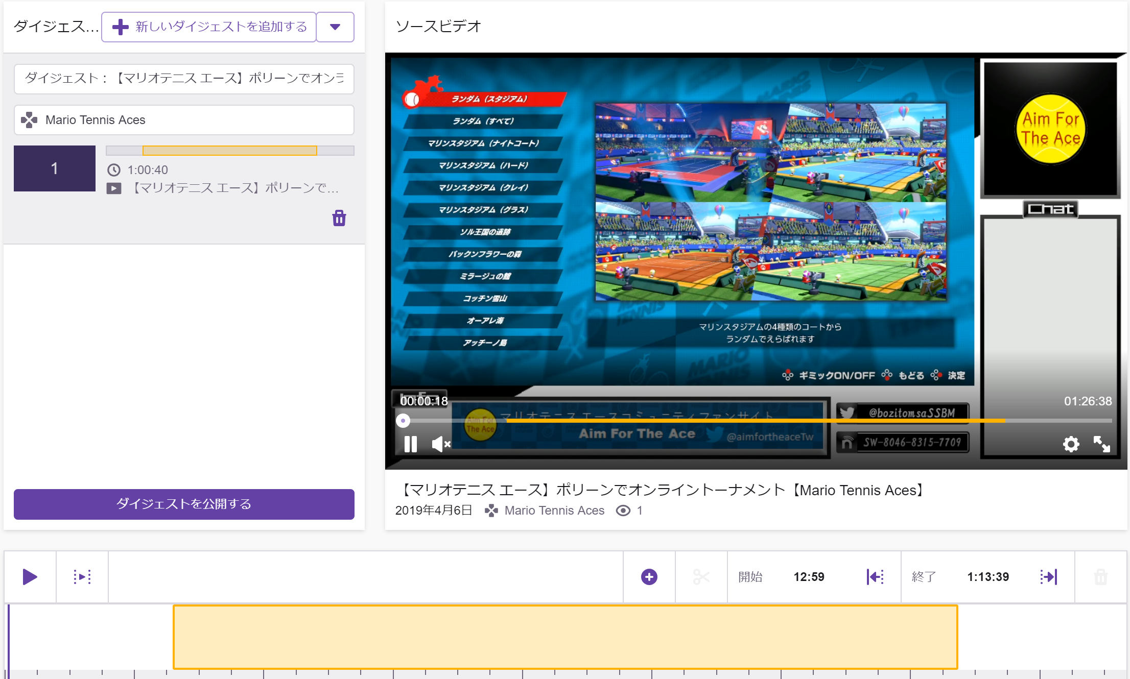
Task: Click the ソースビデオ heading
Action: click(x=438, y=26)
